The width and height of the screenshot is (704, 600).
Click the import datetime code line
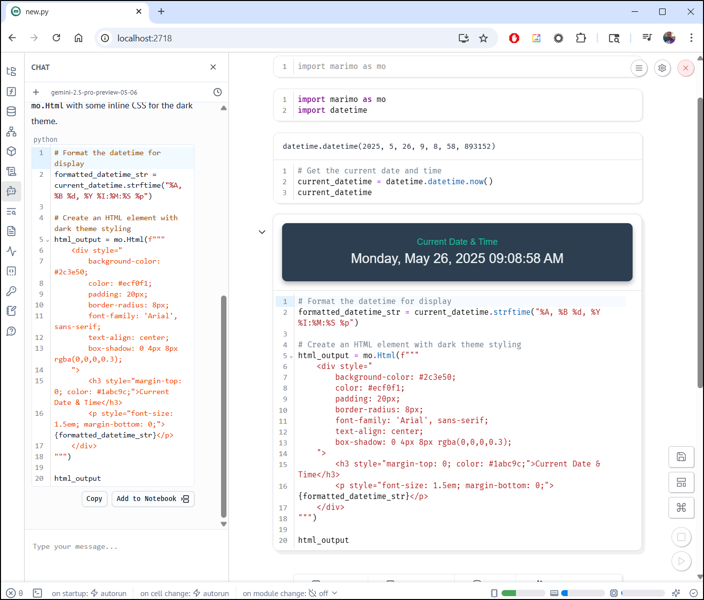(332, 110)
